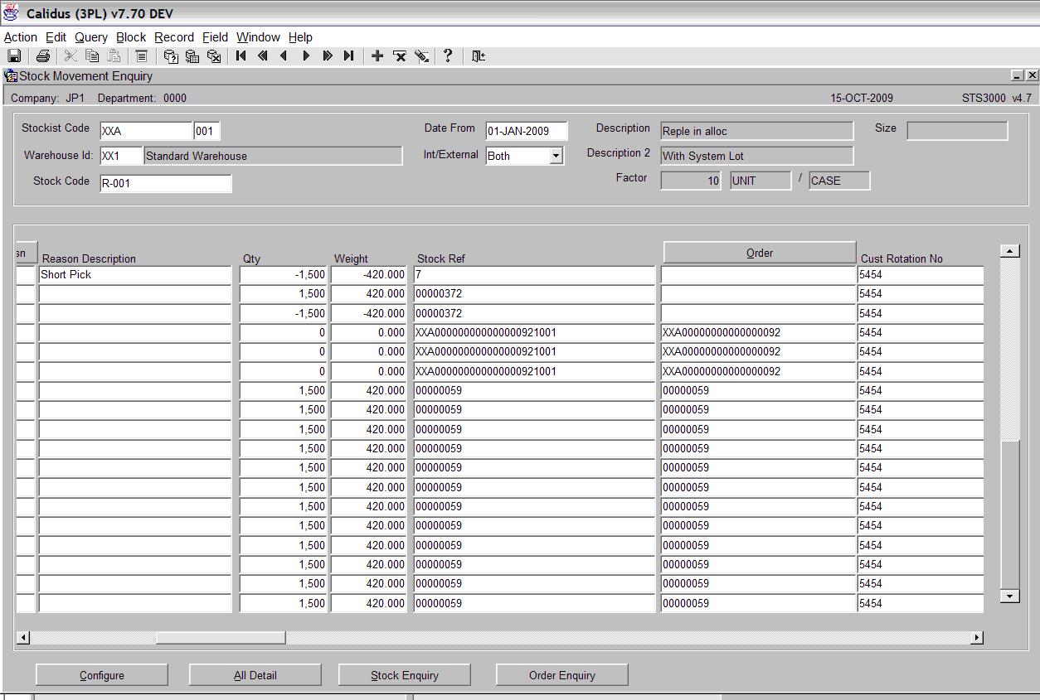The width and height of the screenshot is (1040, 700).
Task: Click the Short Pick reason cell
Action: 135,275
